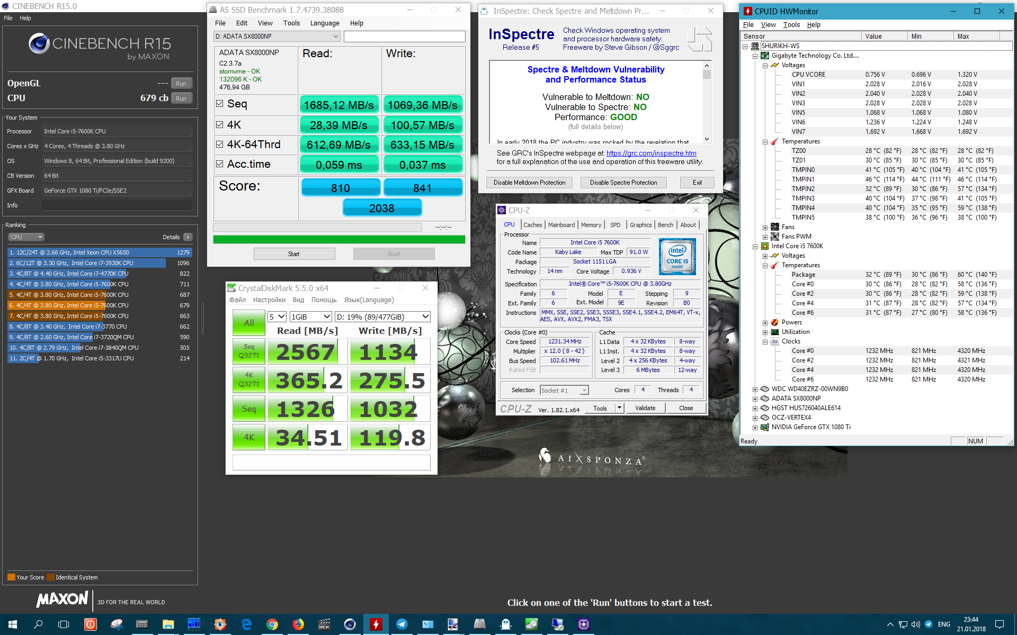Toggle the 4K-64Thrd checkbox
1017x635 pixels.
click(x=220, y=144)
